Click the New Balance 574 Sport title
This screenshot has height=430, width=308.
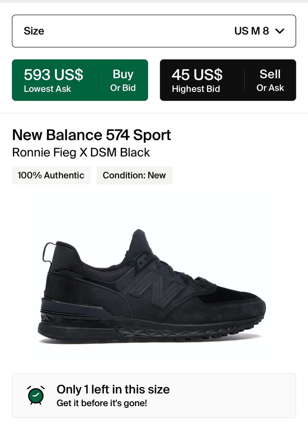(x=91, y=135)
